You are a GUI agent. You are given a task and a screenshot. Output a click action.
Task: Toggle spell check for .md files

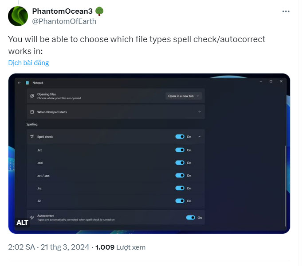[x=180, y=163]
